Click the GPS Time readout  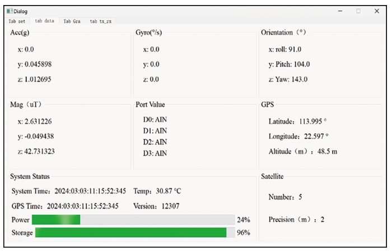tap(65, 206)
